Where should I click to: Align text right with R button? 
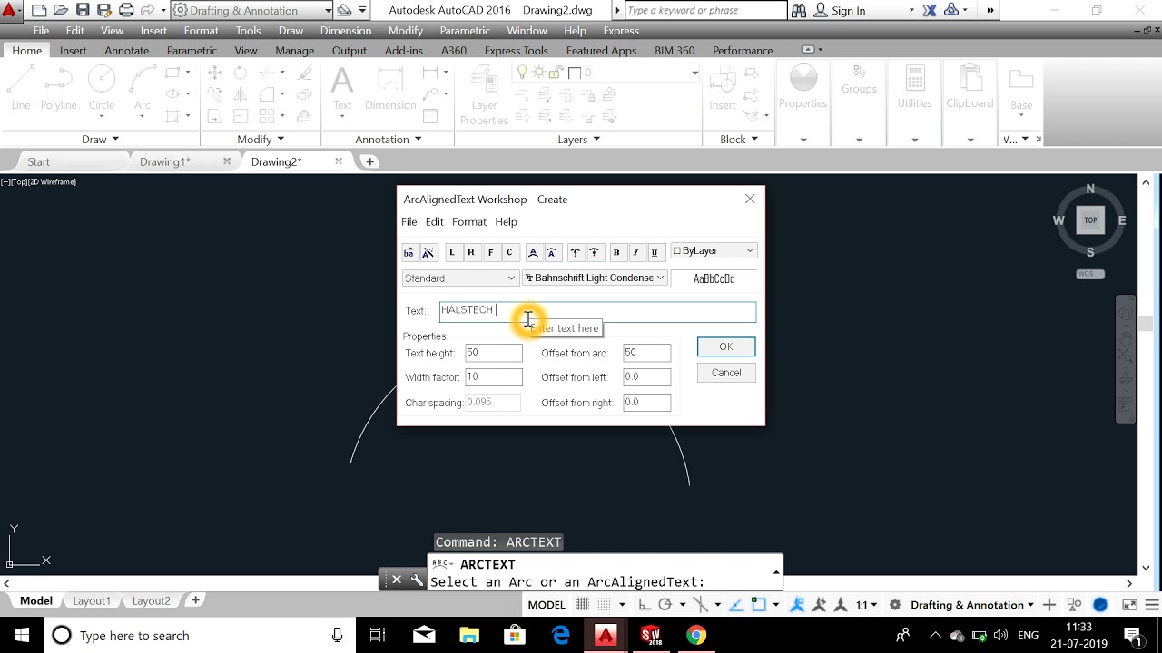point(471,252)
